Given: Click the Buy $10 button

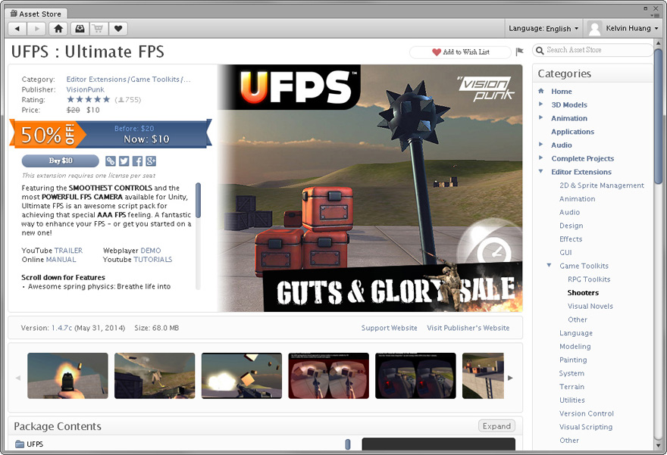Looking at the screenshot, I should click(61, 161).
